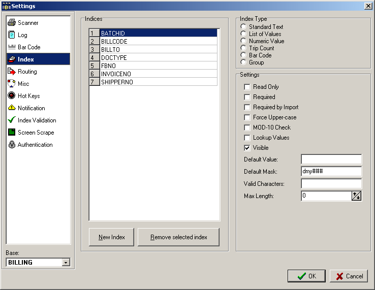Click the Default Mask field with dmy###

pyautogui.click(x=331, y=172)
